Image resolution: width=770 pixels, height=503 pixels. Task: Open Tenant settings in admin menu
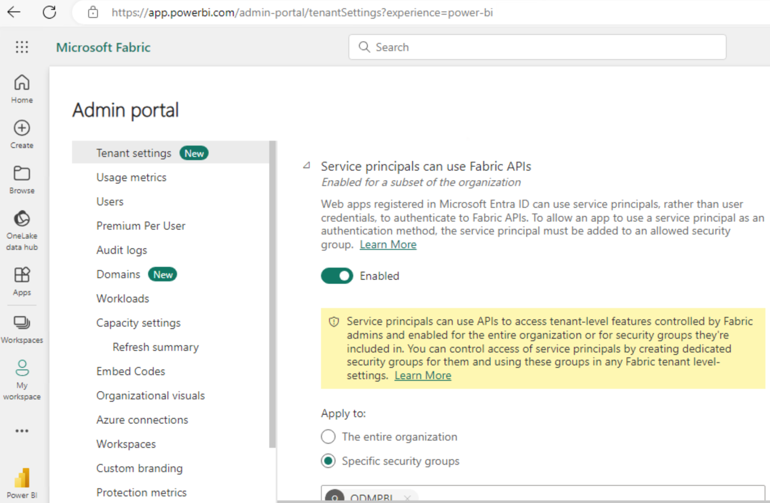coord(170,153)
